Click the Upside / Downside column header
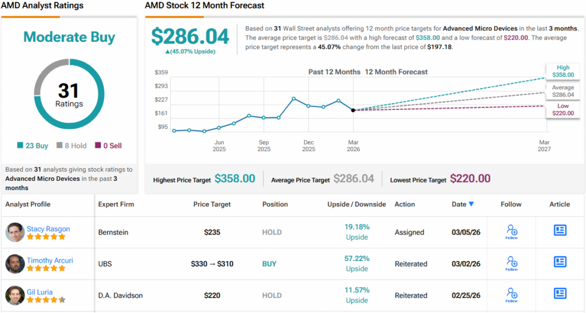This screenshot has height=313, width=586. (357, 204)
